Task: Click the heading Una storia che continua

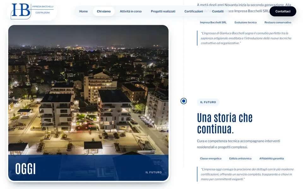Action: (x=224, y=123)
